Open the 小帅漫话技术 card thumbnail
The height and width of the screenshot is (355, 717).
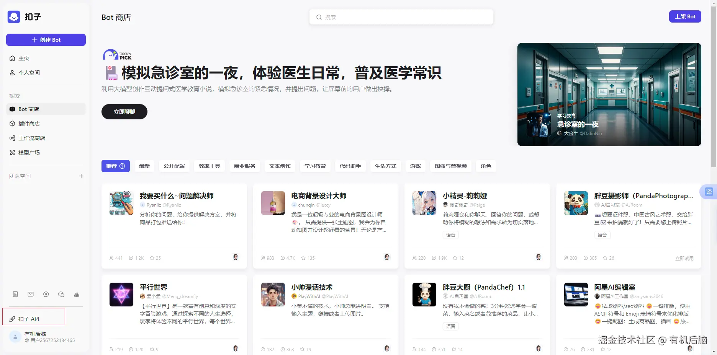point(273,295)
